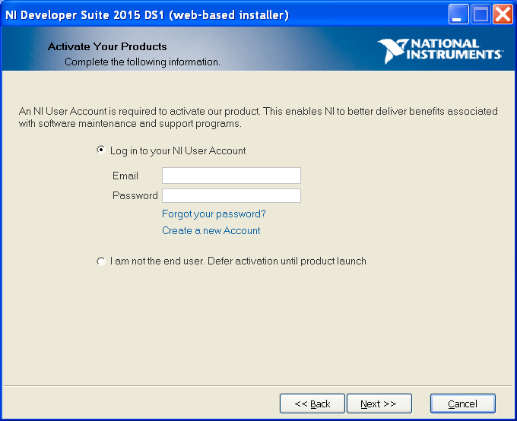Select 'Log in to your NI User Account'
The height and width of the screenshot is (421, 517).
pyautogui.click(x=101, y=150)
